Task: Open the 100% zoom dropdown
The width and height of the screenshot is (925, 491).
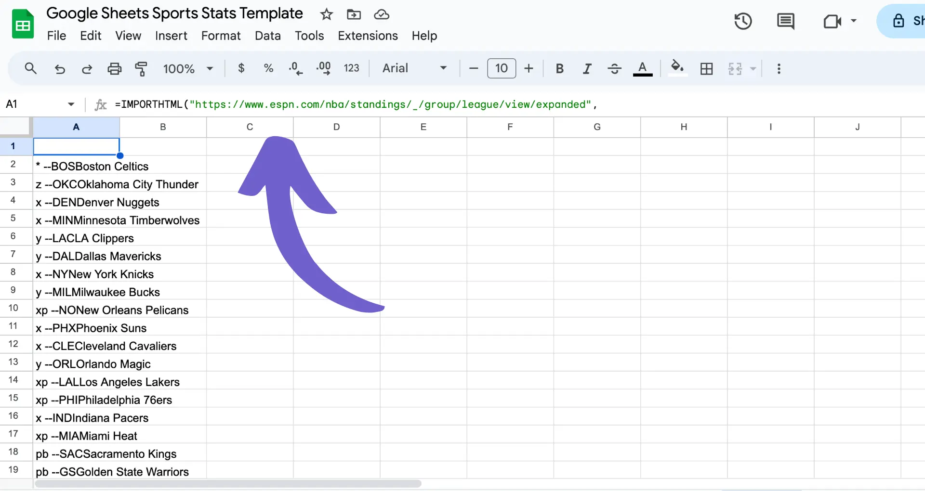Action: tap(188, 69)
